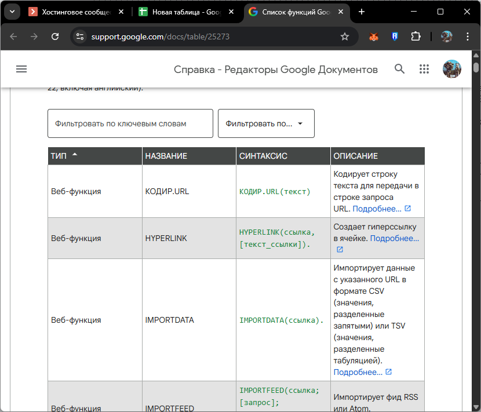
Task: Open the blue shield blocker extension
Action: 395,36
